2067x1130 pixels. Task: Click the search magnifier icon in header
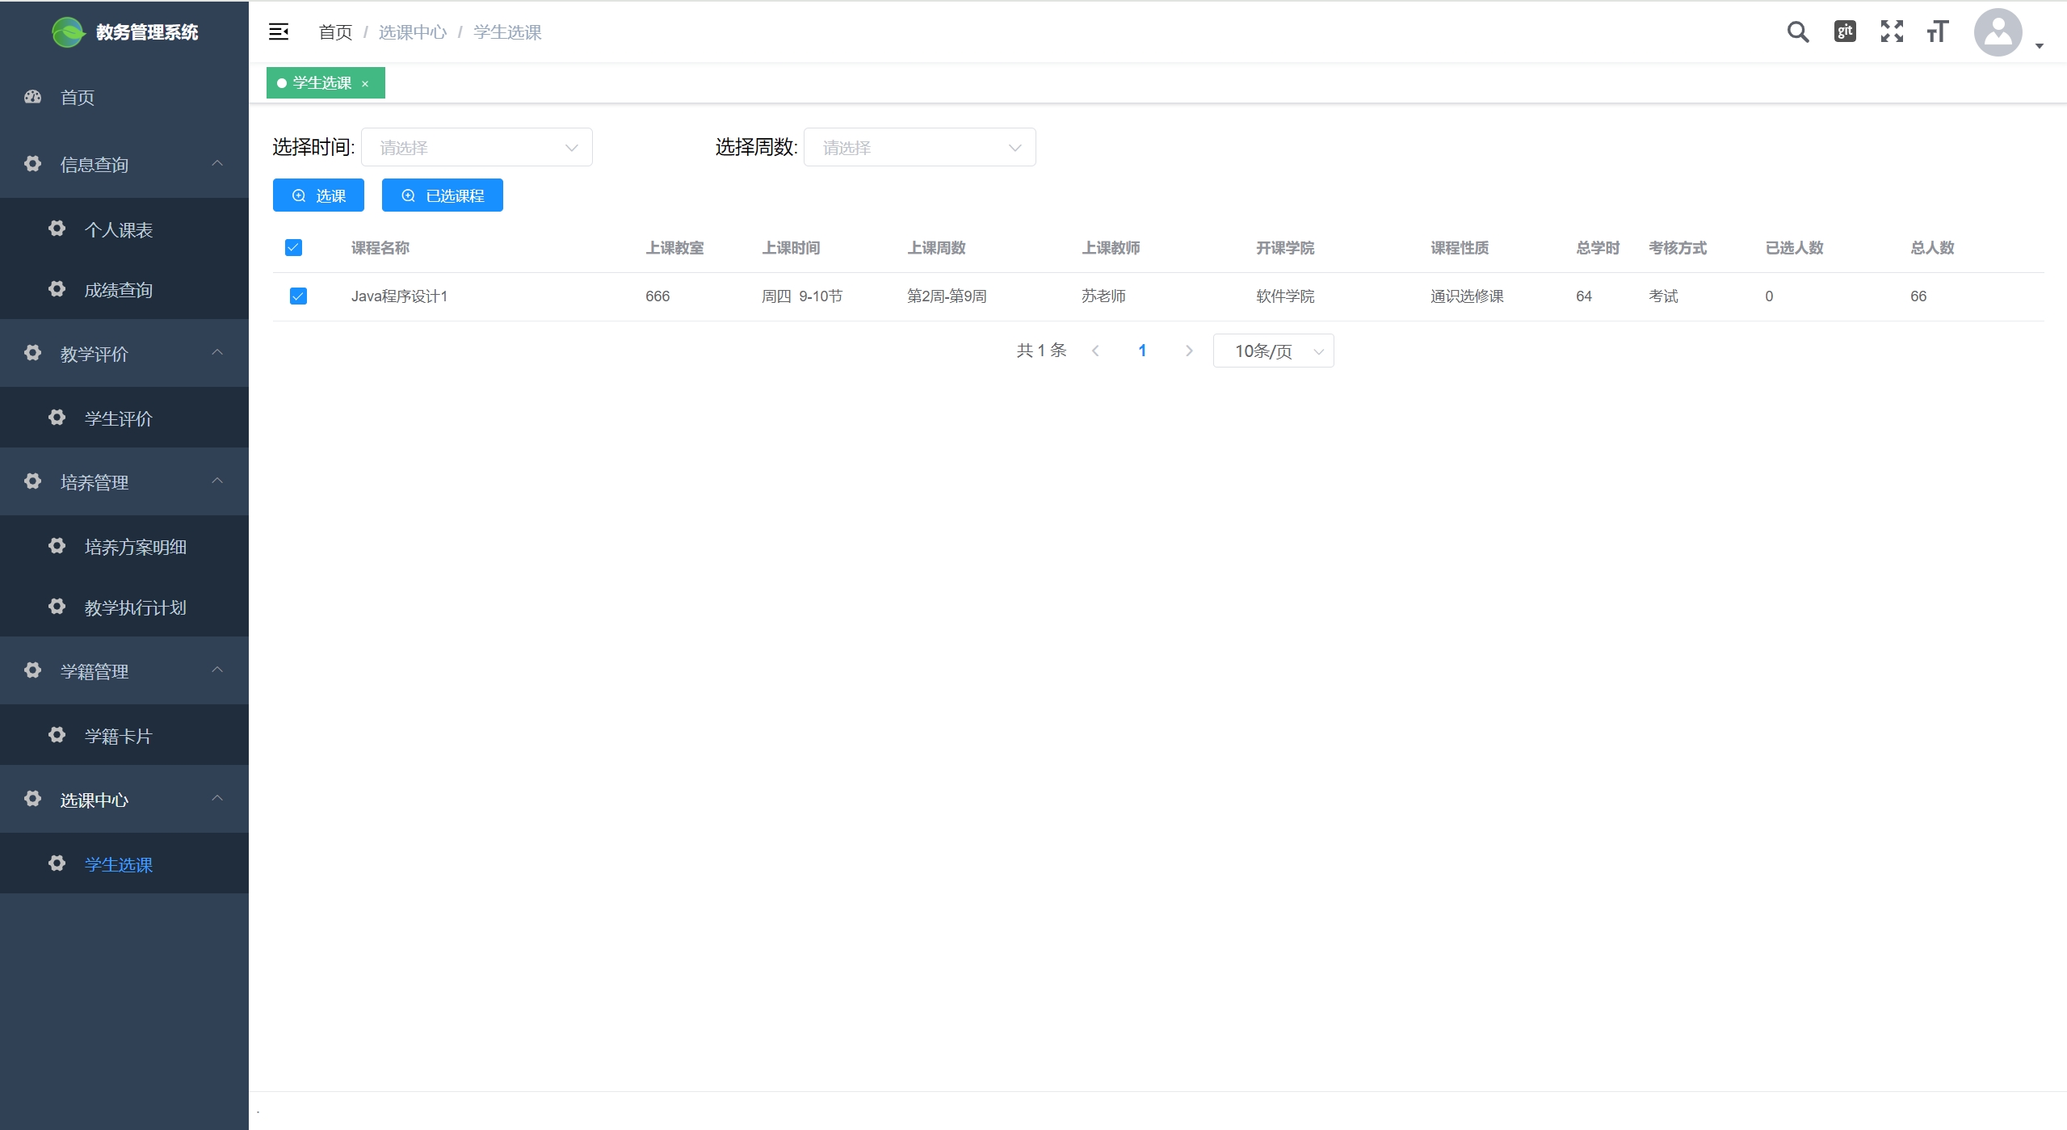(1797, 32)
